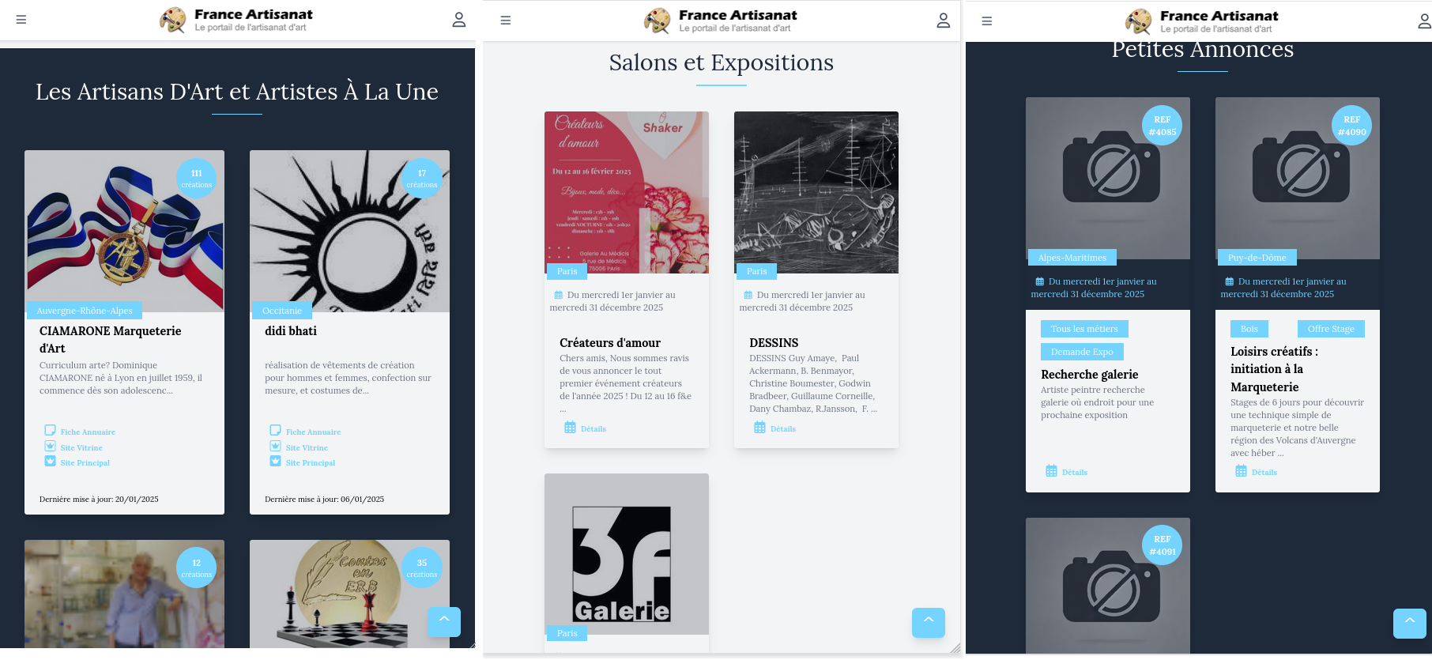
Task: Open Détails link for Recherche galerie ad
Action: 1074,472
